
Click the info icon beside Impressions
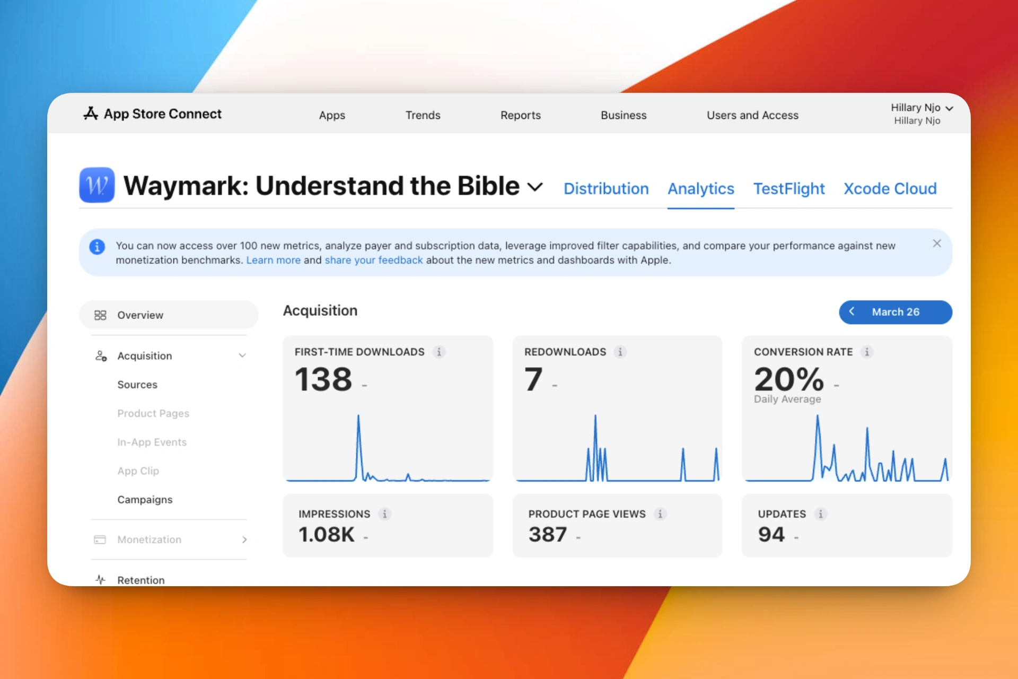click(x=385, y=514)
